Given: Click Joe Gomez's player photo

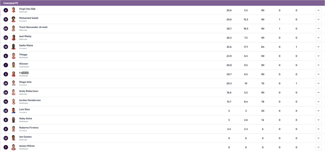Looking at the screenshot, I should click(13, 138).
